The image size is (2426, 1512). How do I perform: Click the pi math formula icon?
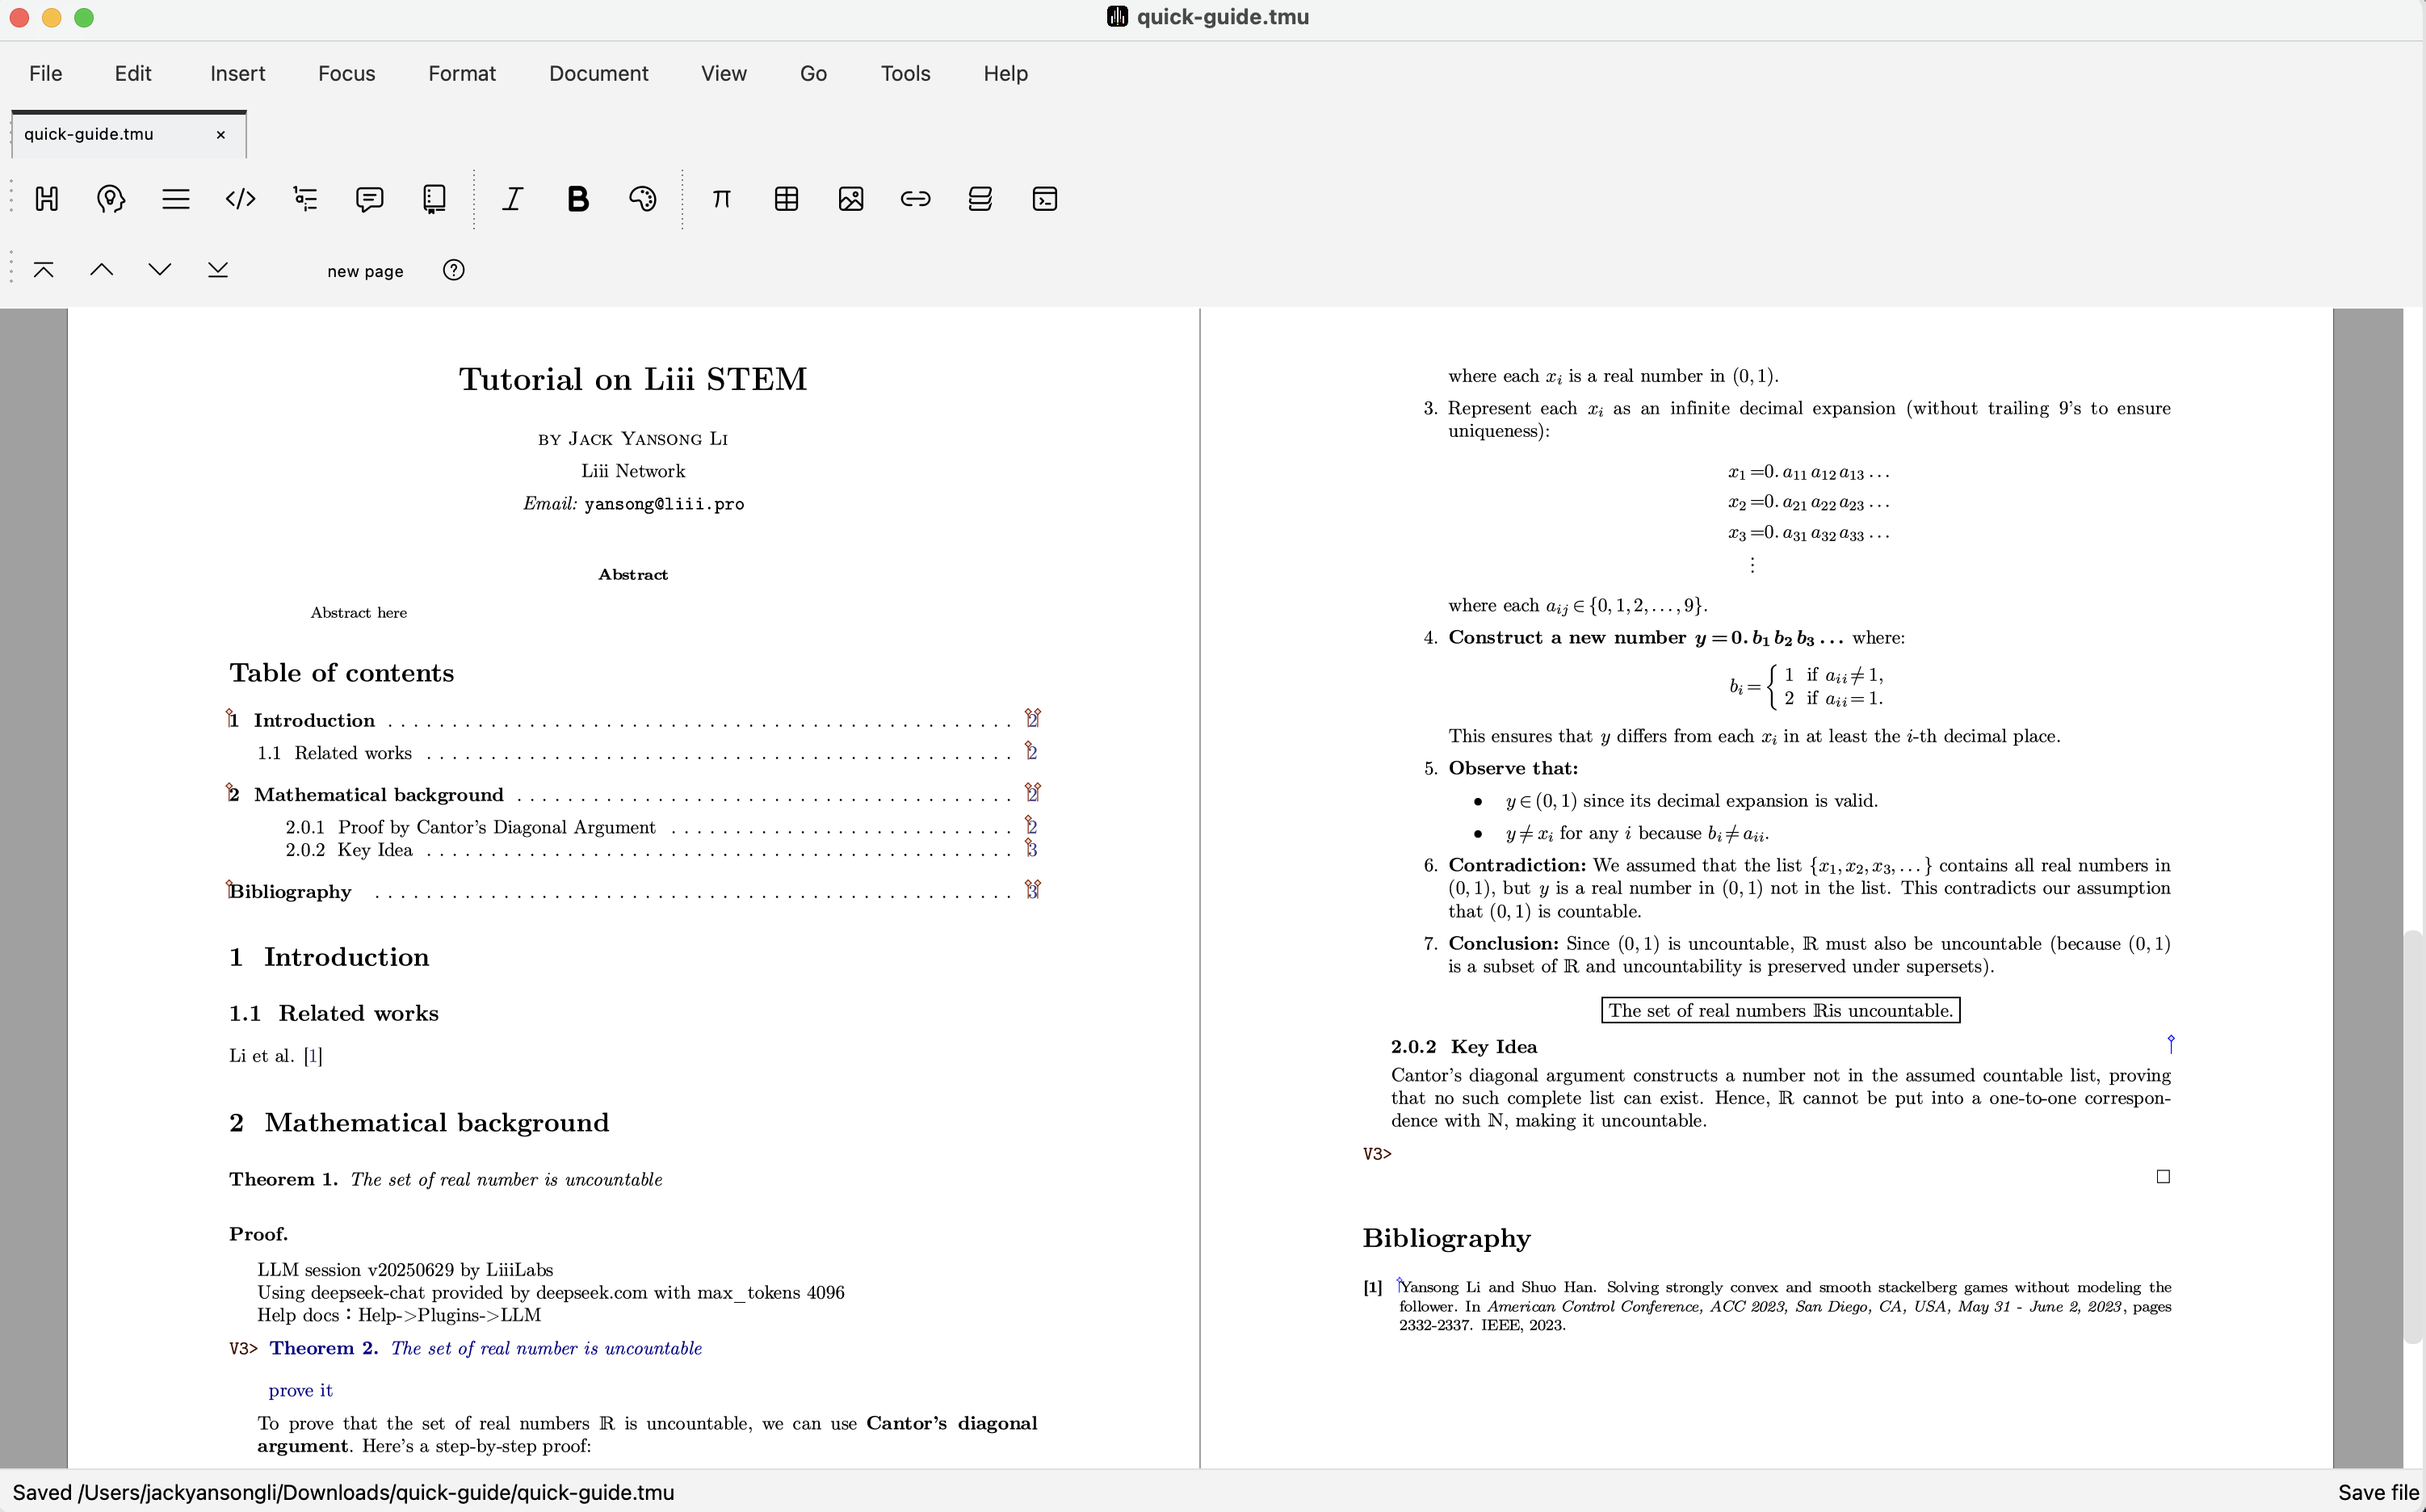tap(720, 199)
